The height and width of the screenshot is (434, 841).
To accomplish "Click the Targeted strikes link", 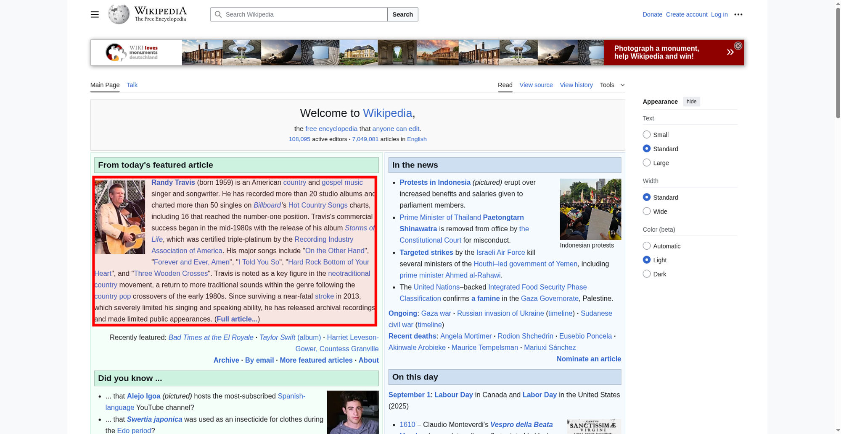I will tap(426, 252).
